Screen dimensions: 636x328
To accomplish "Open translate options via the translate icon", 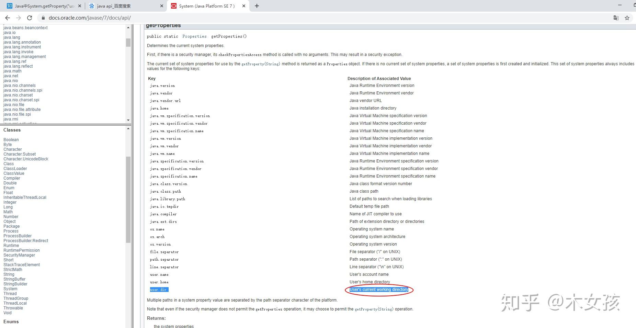I will 616,18.
